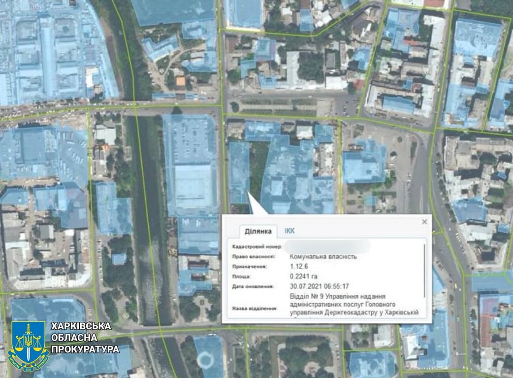This screenshot has width=513, height=378.
Task: Close the parcel info popup
Action: pyautogui.click(x=424, y=222)
